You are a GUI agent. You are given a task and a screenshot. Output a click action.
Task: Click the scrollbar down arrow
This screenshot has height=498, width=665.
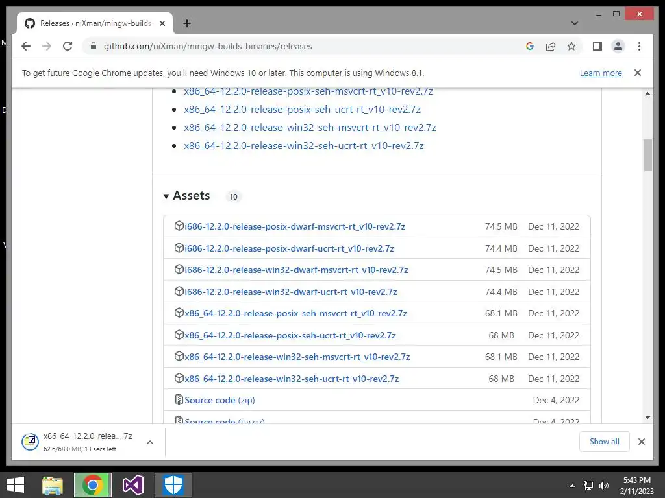click(647, 418)
